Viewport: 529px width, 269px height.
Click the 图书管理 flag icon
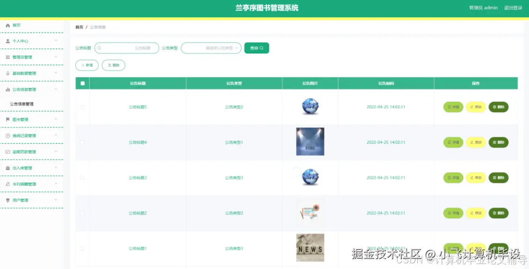(7, 119)
